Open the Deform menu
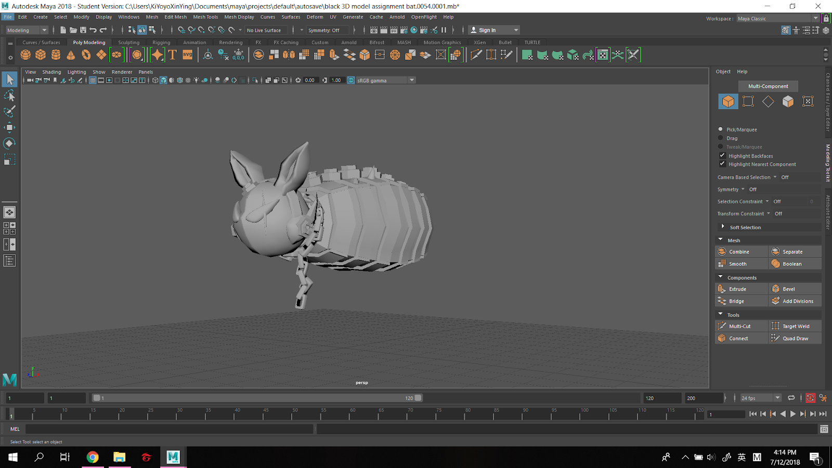Screen dimensions: 832x468 click(315, 17)
